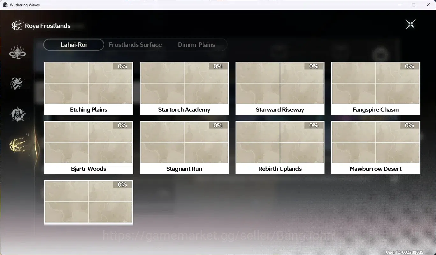436x255 pixels.
Task: Click the 0% badge on Bjartr Woods
Action: point(122,126)
